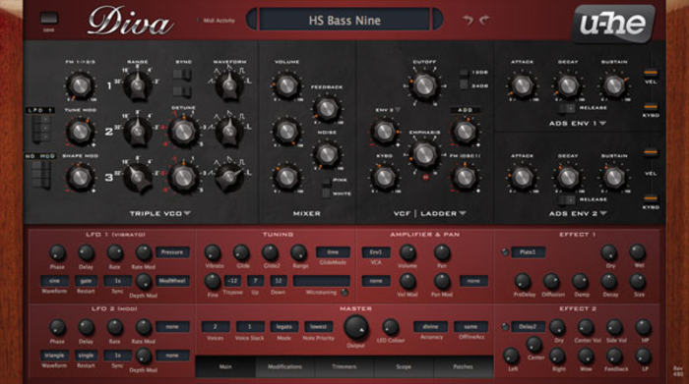Click the HS Bass Nine preset display
Image resolution: width=689 pixels, height=384 pixels.
(x=344, y=21)
